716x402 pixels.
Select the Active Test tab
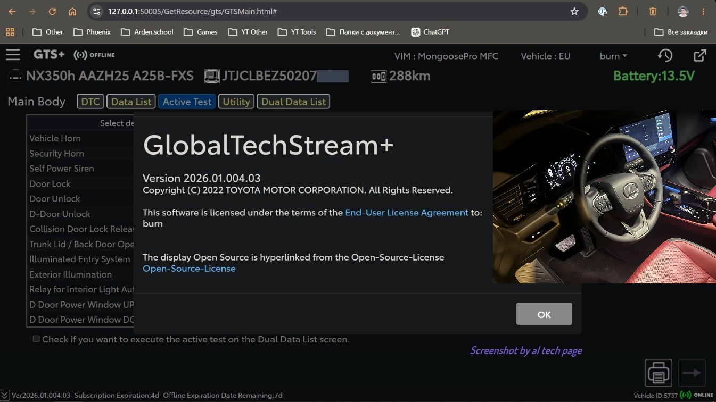pyautogui.click(x=187, y=102)
